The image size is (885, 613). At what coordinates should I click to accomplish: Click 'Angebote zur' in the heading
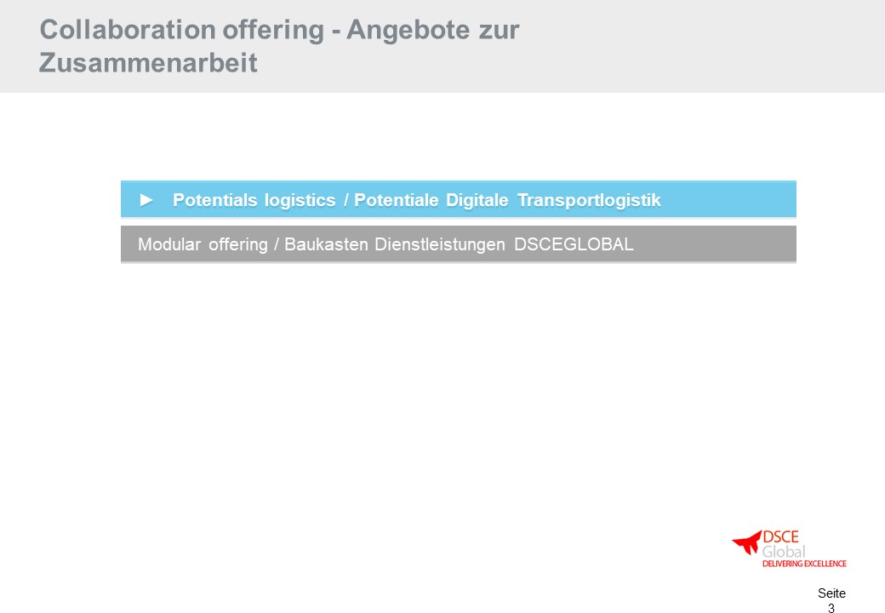[433, 29]
